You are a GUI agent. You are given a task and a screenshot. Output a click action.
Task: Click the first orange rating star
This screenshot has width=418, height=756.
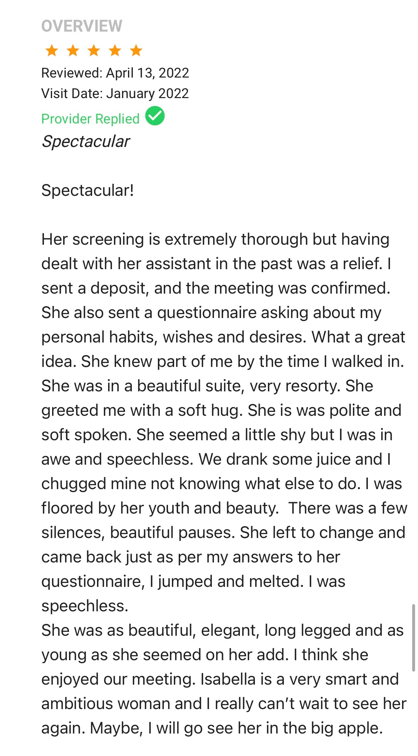[52, 51]
